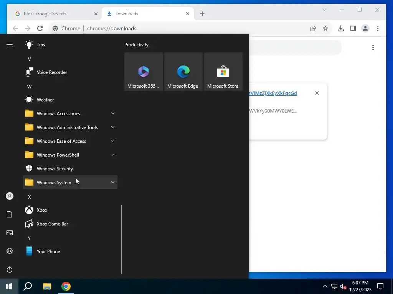Open Settings gear in the Start sidebar
This screenshot has width=393, height=294.
pyautogui.click(x=10, y=251)
